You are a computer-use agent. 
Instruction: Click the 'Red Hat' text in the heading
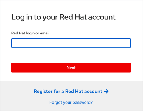(x=73, y=17)
